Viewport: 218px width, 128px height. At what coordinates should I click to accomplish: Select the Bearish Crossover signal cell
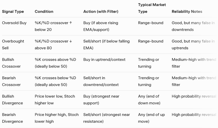click(11, 81)
